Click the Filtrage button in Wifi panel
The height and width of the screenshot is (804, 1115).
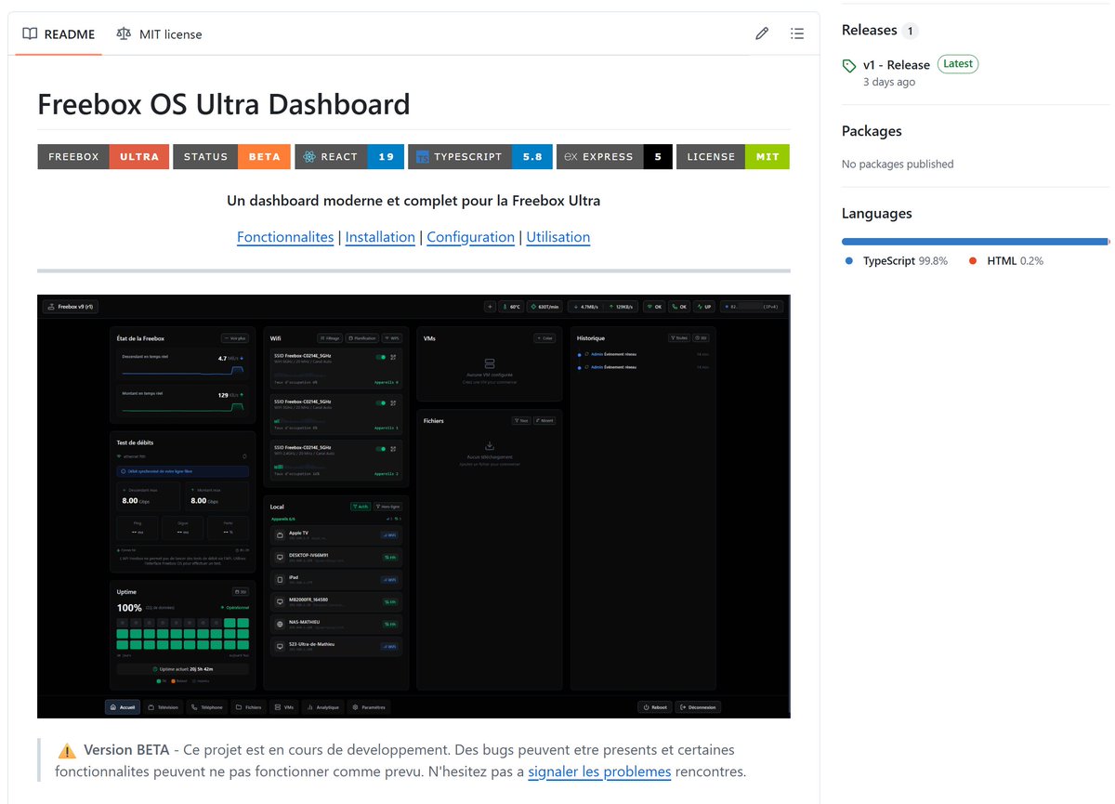click(x=330, y=338)
